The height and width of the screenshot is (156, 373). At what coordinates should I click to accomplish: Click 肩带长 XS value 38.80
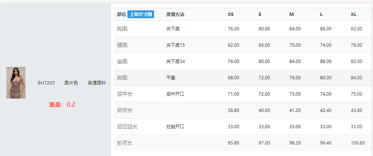pyautogui.click(x=233, y=110)
